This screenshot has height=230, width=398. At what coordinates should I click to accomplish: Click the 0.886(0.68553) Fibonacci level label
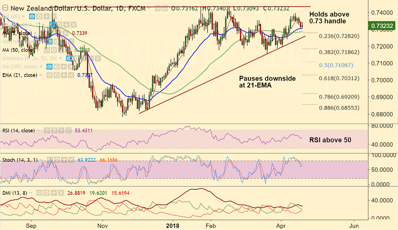(339, 108)
